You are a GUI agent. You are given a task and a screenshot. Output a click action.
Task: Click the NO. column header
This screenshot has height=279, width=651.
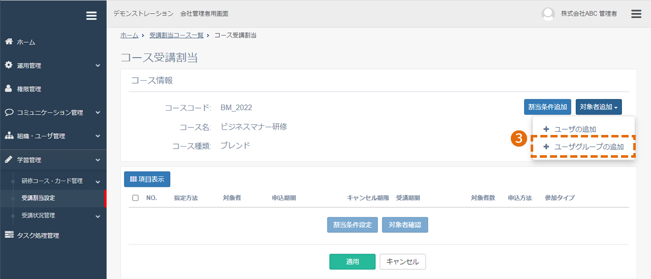pos(152,198)
